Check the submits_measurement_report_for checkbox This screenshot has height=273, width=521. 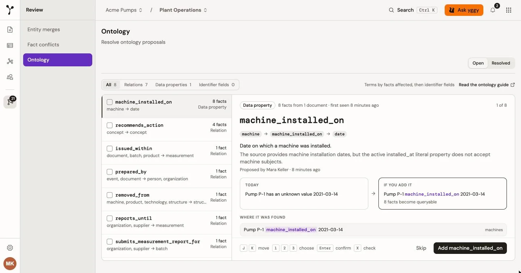point(110,242)
